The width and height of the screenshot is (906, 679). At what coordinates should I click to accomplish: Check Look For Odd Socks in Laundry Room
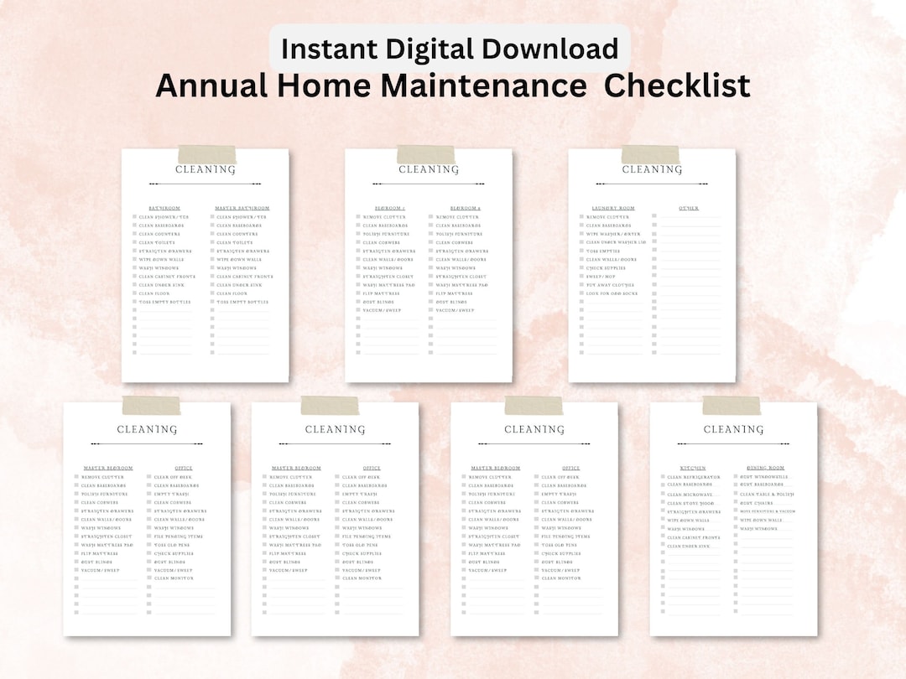coord(581,293)
